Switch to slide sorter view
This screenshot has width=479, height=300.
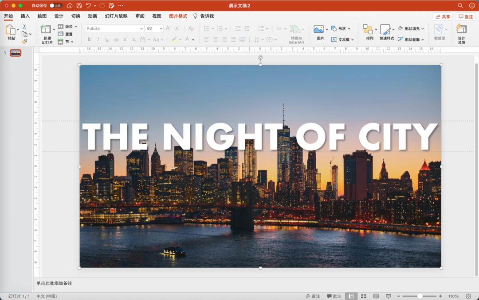[364, 296]
